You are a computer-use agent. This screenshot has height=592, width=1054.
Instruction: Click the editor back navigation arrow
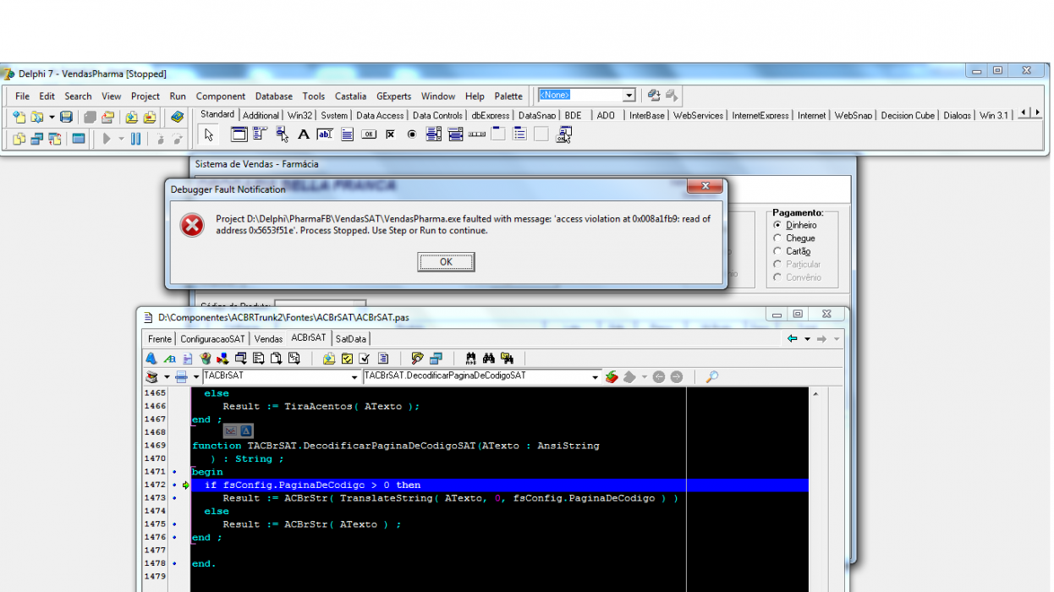click(793, 339)
